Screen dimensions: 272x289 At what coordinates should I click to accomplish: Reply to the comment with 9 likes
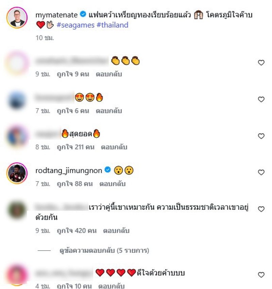point(109,74)
